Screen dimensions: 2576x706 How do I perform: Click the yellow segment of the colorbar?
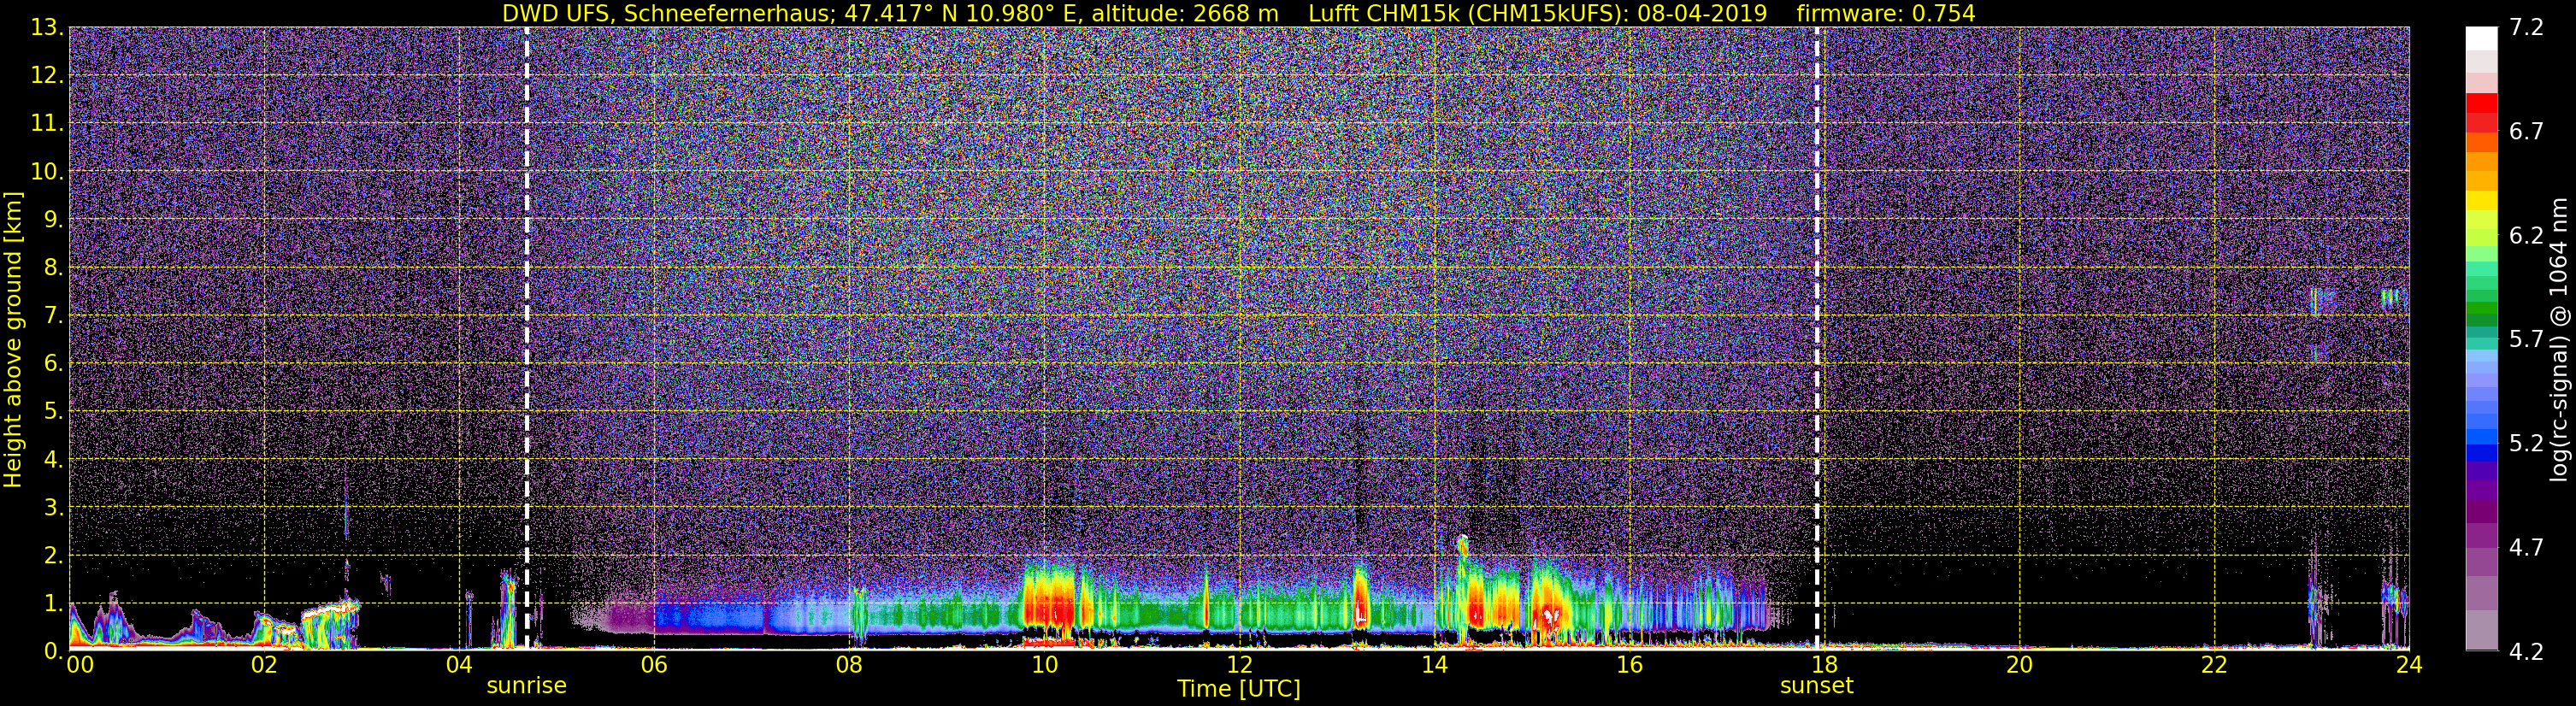[x=2481, y=200]
